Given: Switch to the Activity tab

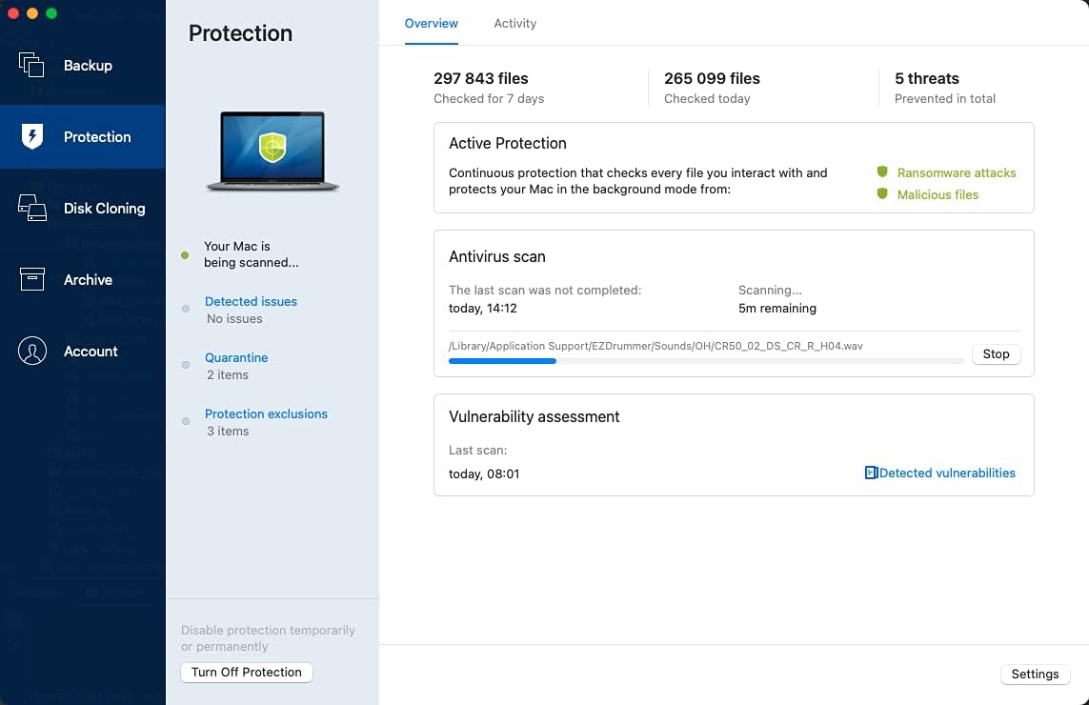Looking at the screenshot, I should coord(514,23).
